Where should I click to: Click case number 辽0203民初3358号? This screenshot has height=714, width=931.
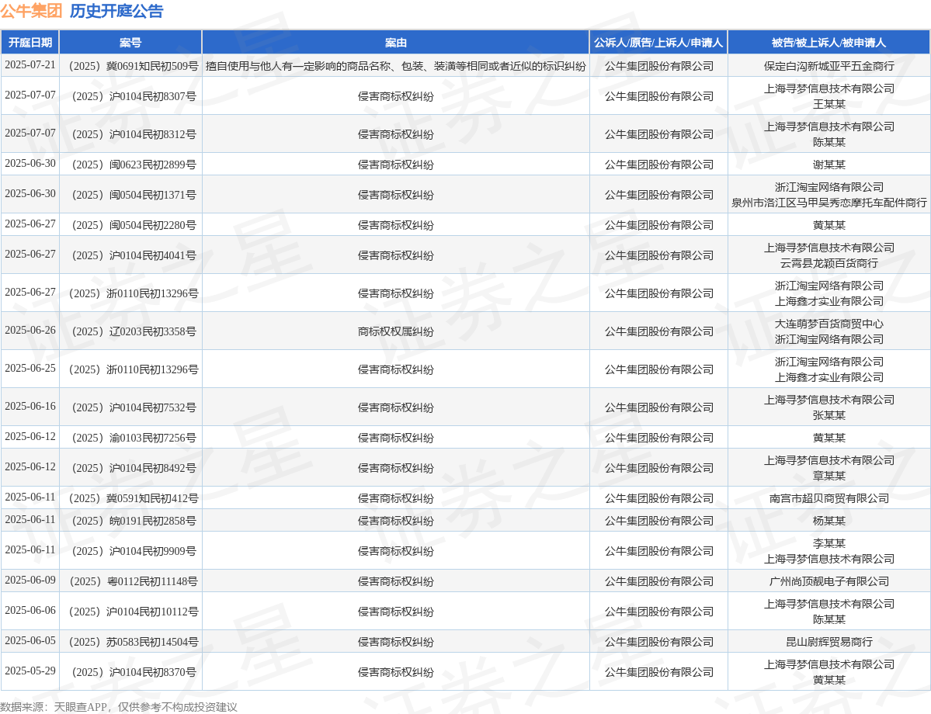pos(134,331)
